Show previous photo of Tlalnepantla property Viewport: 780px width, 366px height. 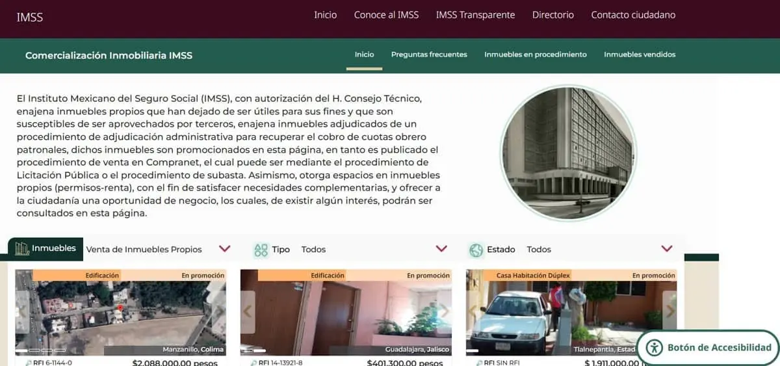[x=473, y=312]
